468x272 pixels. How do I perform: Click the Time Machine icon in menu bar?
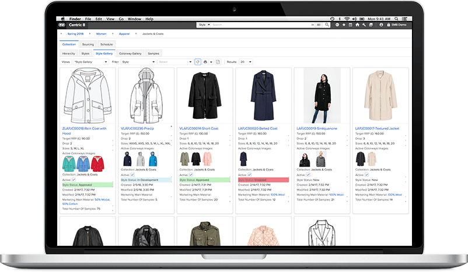(x=332, y=19)
